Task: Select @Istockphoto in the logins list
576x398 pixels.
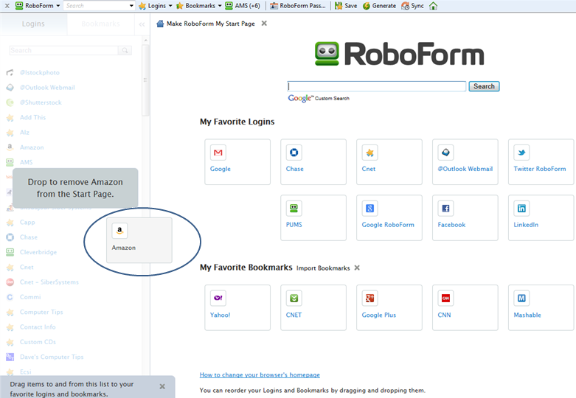Action: coord(40,73)
